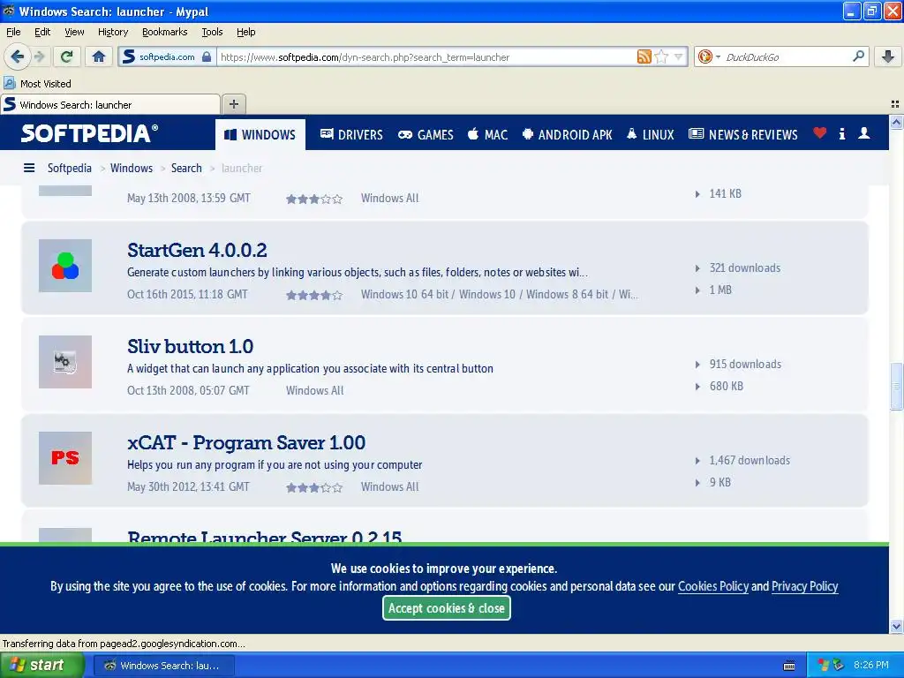Open the View menu
904x678 pixels.
pyautogui.click(x=74, y=32)
